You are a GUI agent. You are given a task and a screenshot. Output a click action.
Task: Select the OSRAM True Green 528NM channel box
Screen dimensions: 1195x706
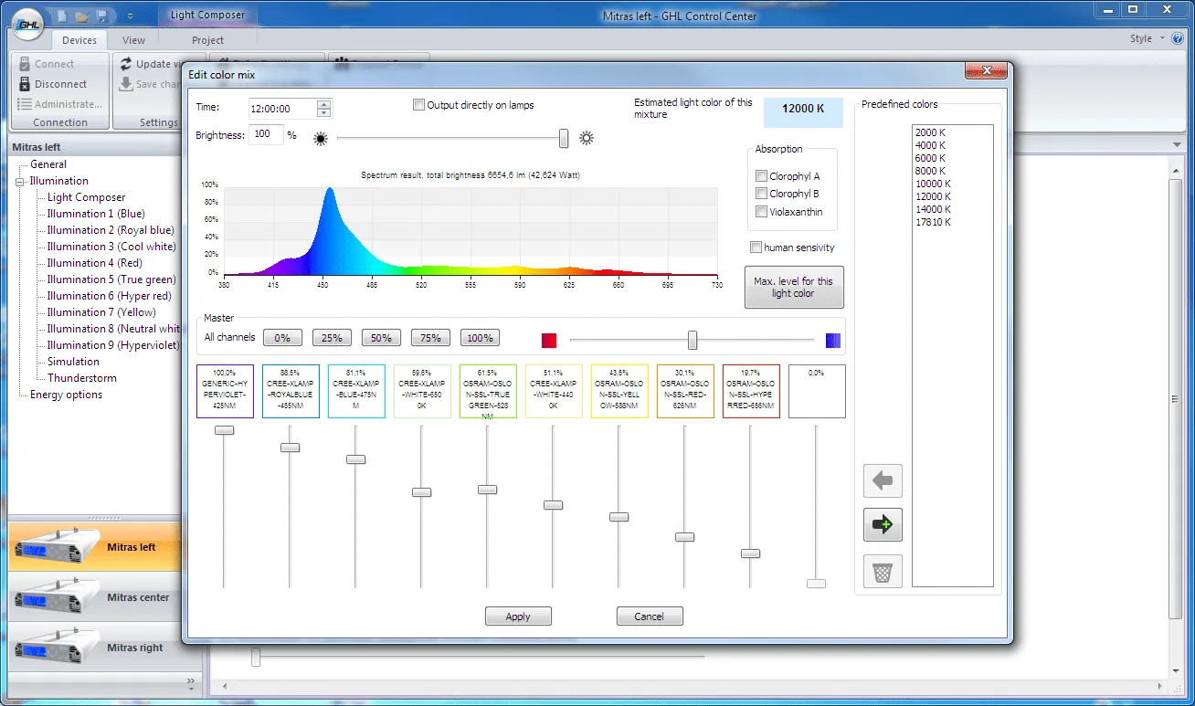pyautogui.click(x=488, y=392)
